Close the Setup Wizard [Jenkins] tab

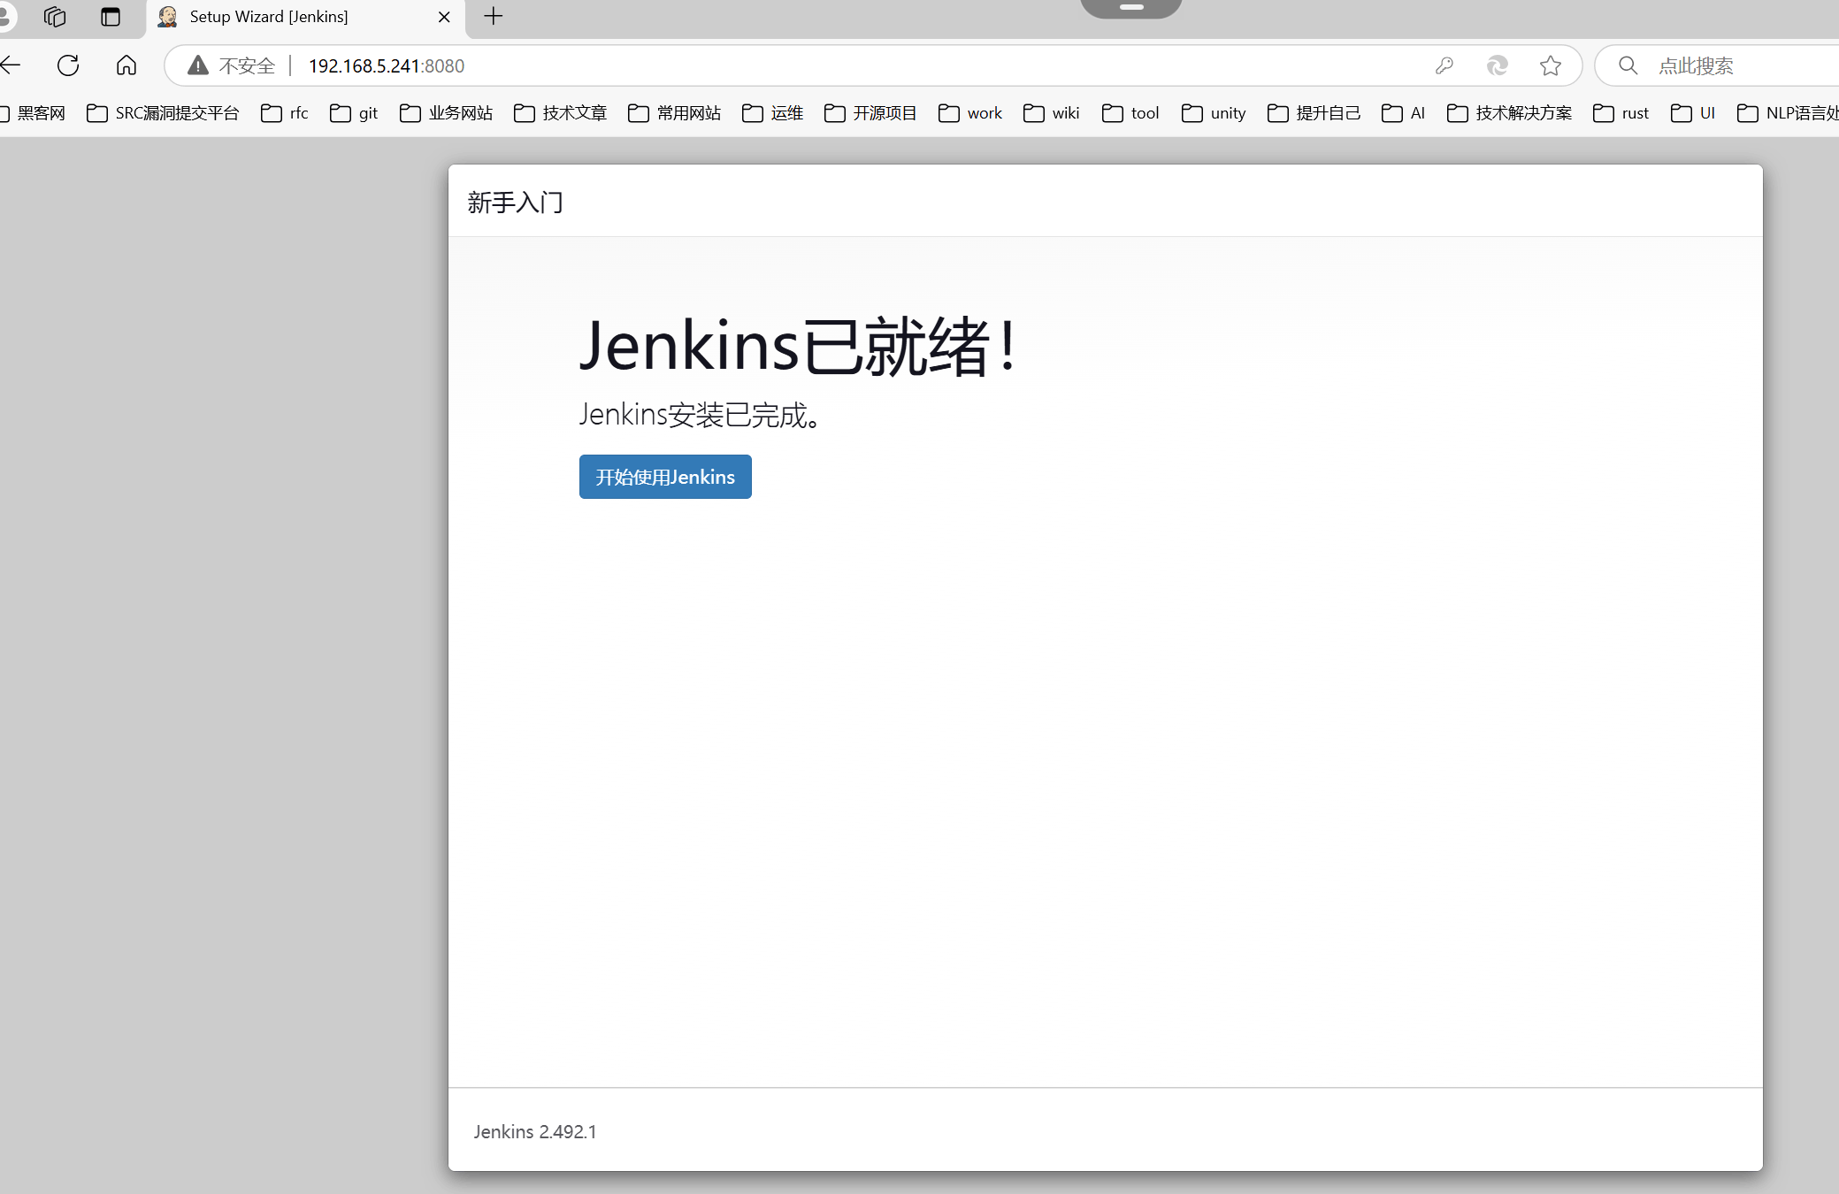click(x=444, y=17)
